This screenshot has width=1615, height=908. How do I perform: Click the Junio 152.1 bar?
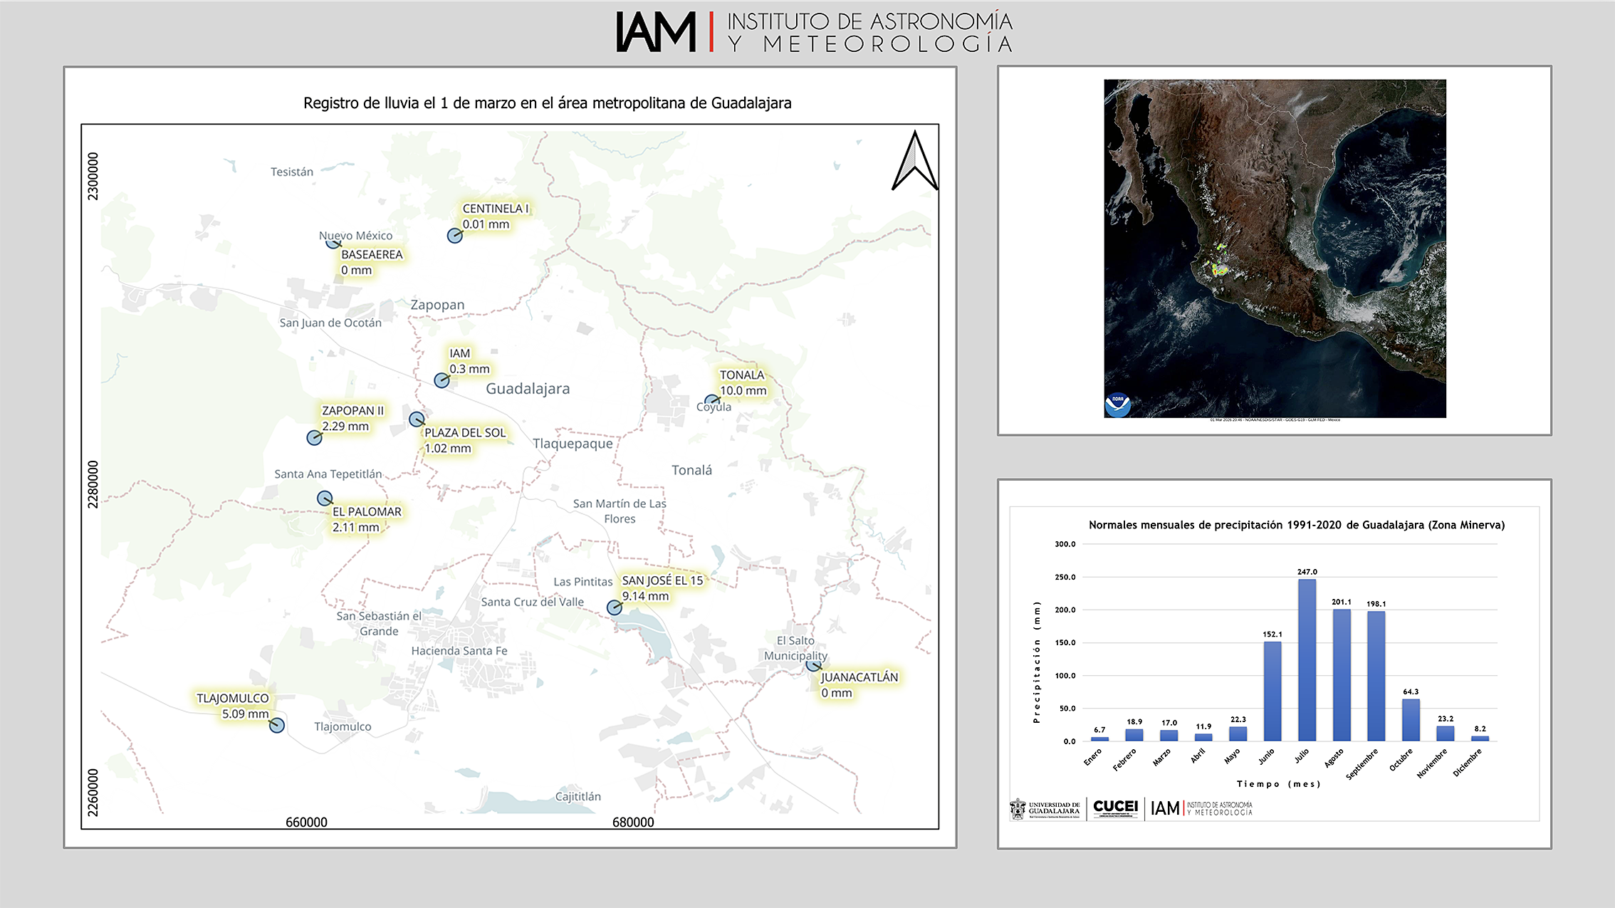click(1272, 691)
